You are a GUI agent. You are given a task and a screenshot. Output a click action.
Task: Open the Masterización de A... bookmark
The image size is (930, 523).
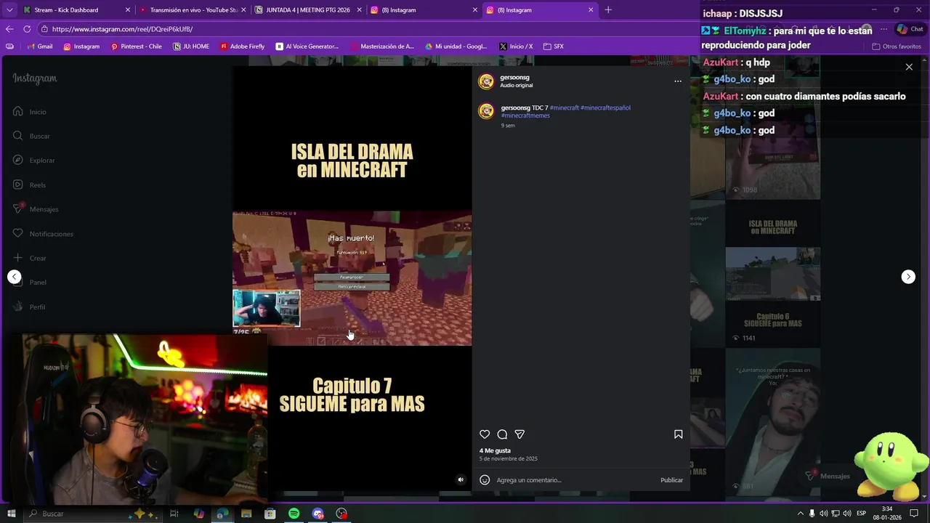[382, 46]
